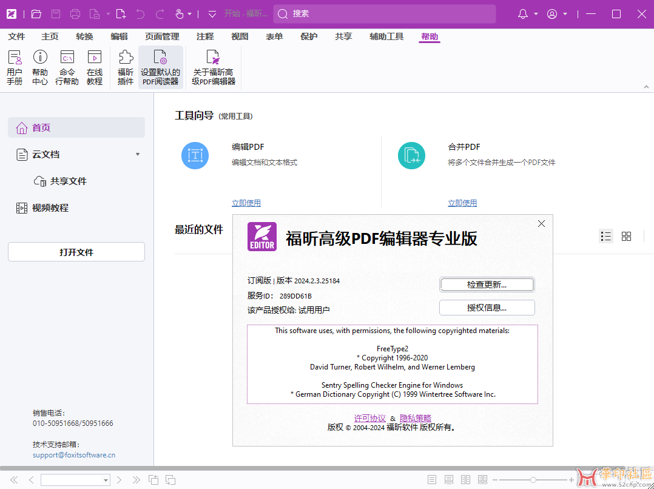
Task: Click 关于福昕高级PDF编辑器 ribbon button
Action: tap(214, 67)
